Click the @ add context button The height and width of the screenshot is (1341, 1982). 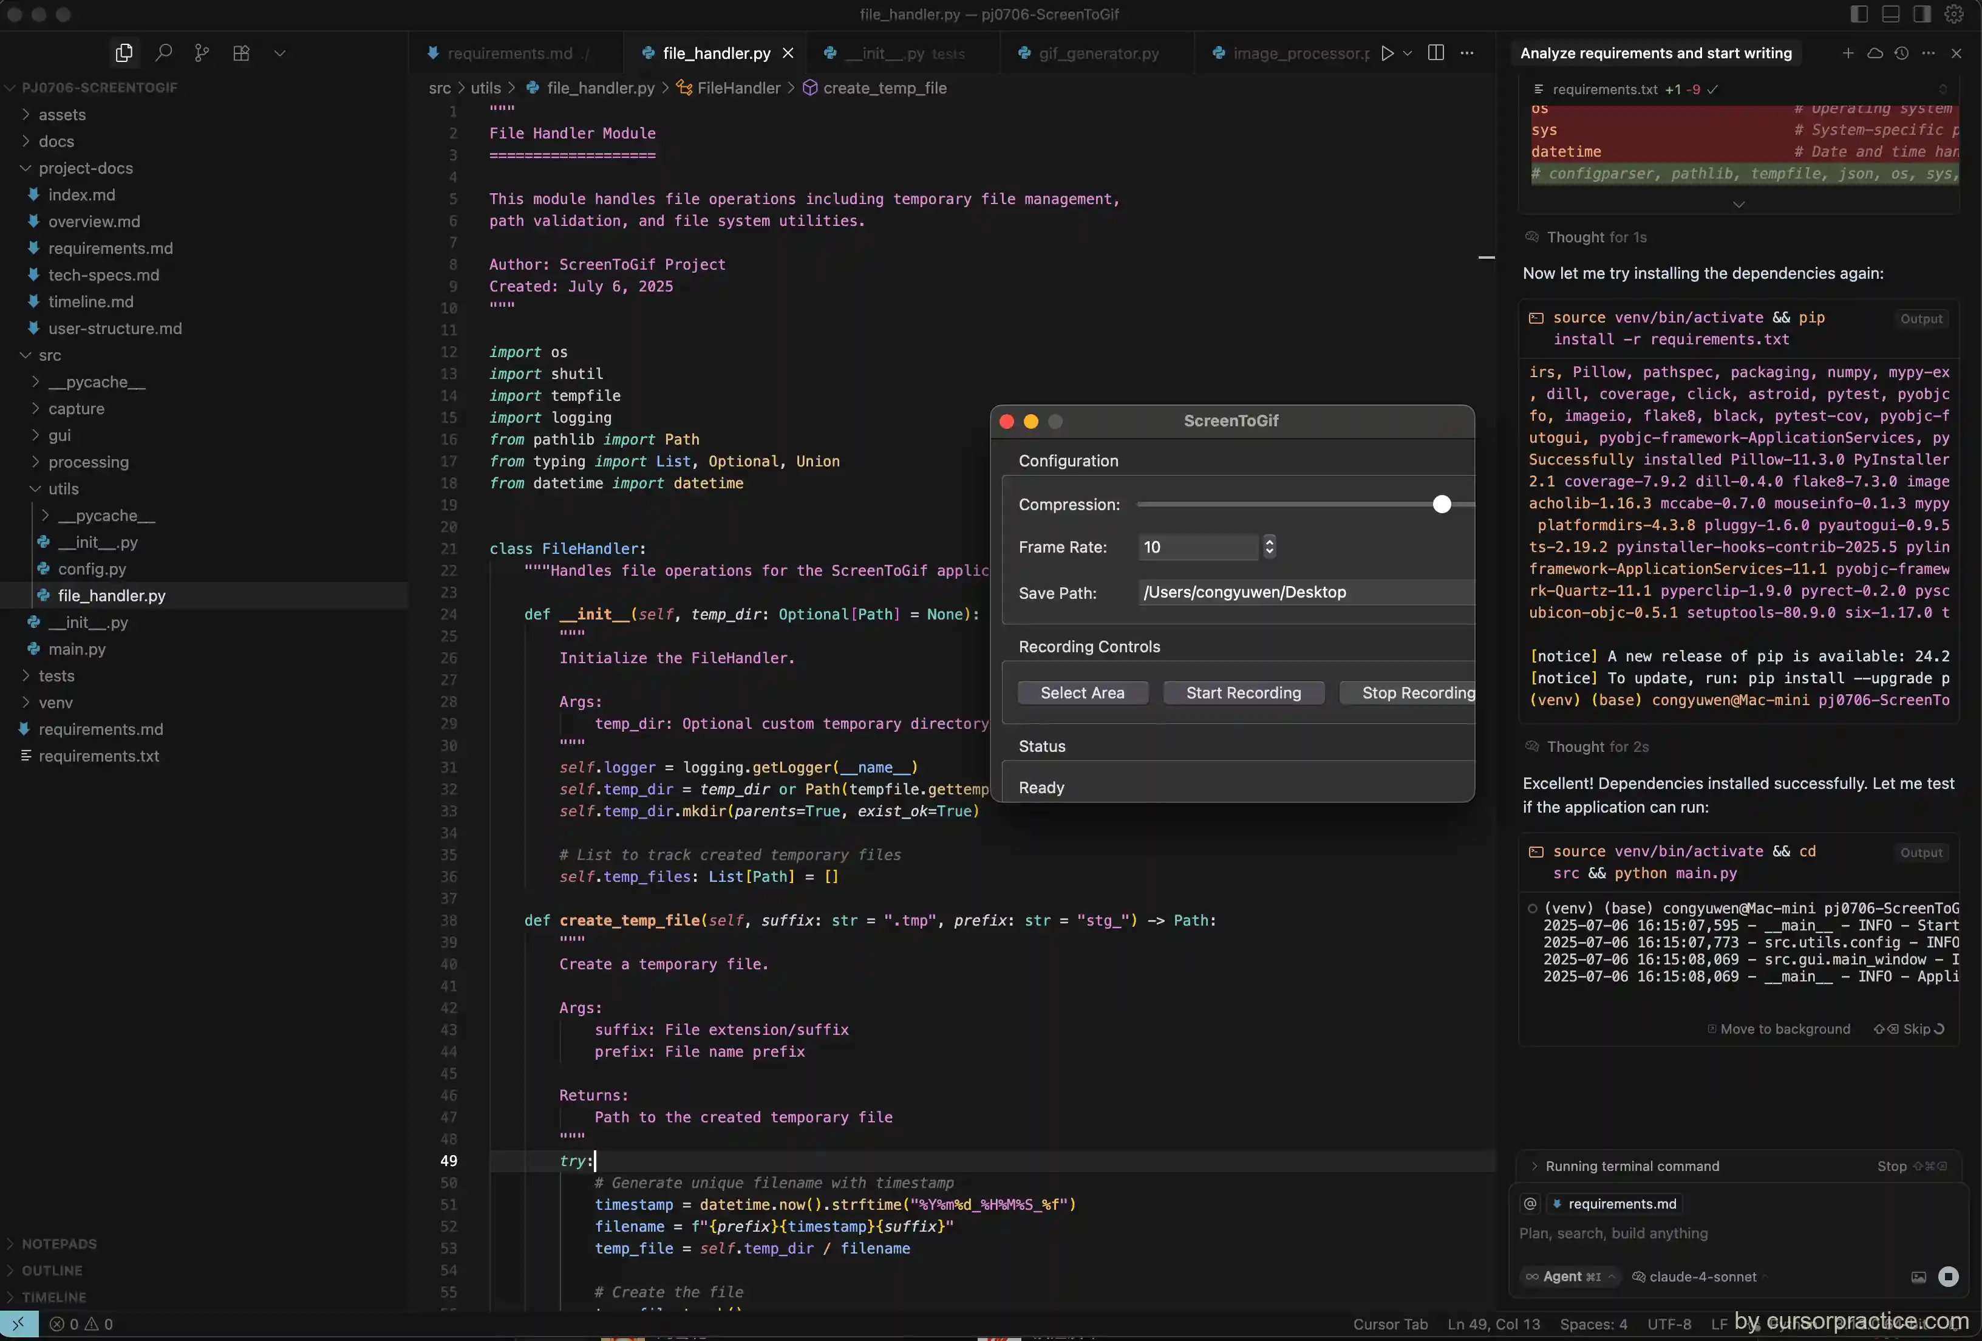tap(1531, 1204)
